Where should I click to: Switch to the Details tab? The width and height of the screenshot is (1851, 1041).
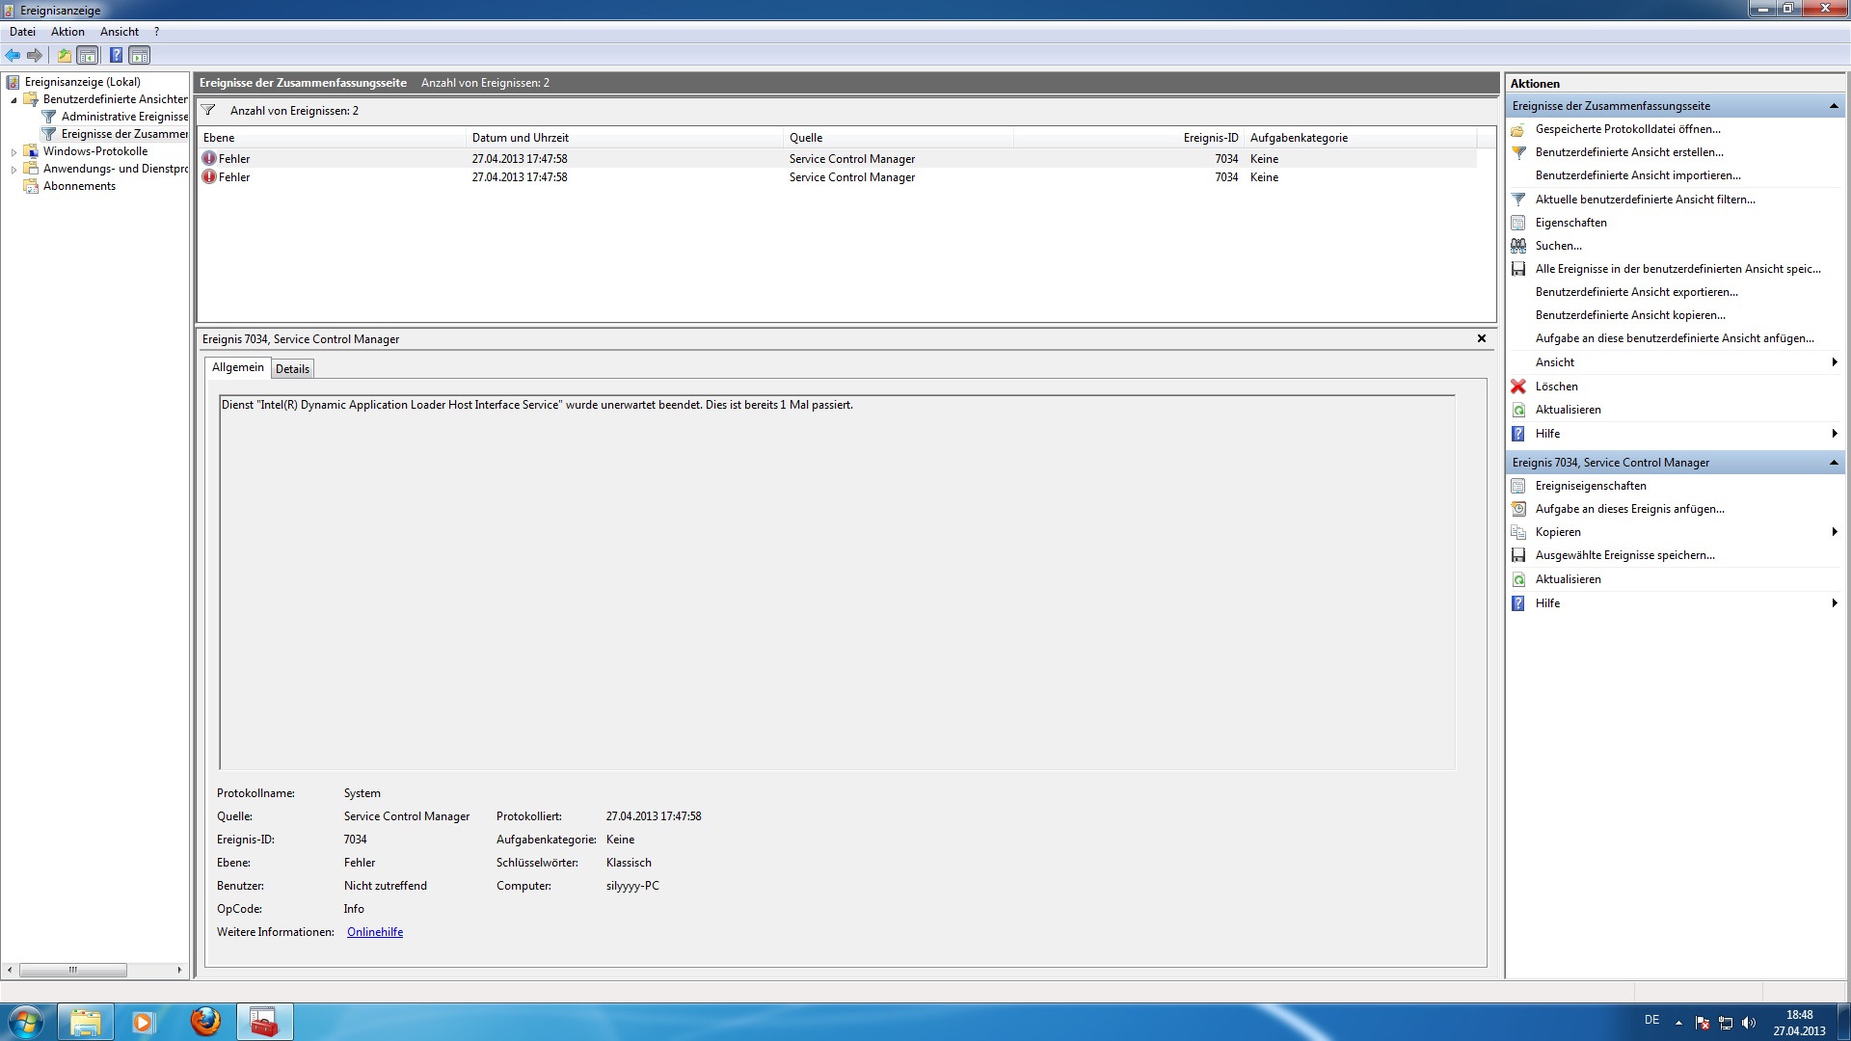[x=292, y=369]
